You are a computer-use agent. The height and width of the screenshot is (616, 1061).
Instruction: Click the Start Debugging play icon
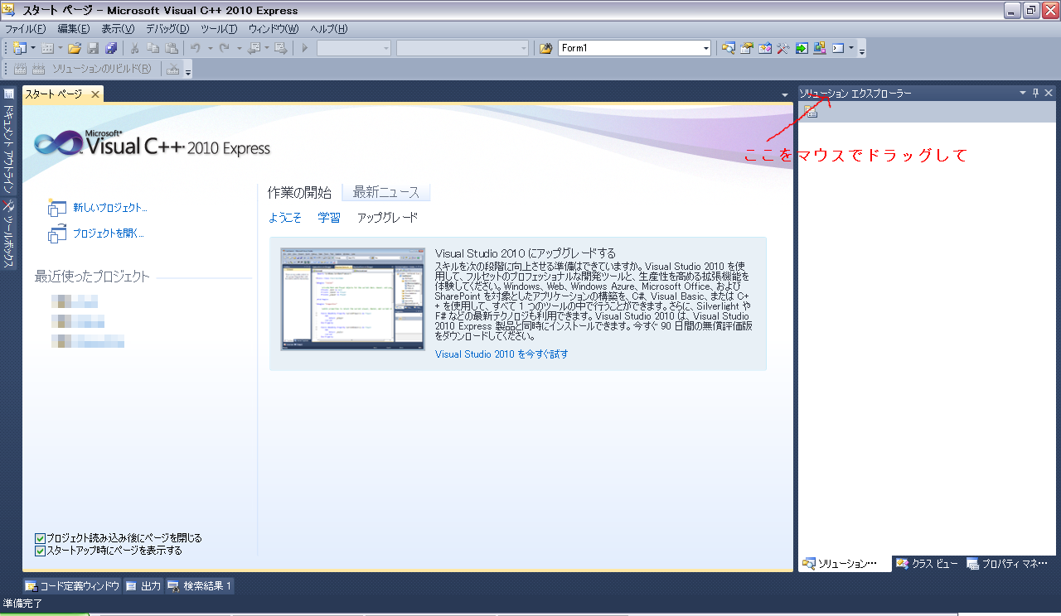tap(305, 48)
